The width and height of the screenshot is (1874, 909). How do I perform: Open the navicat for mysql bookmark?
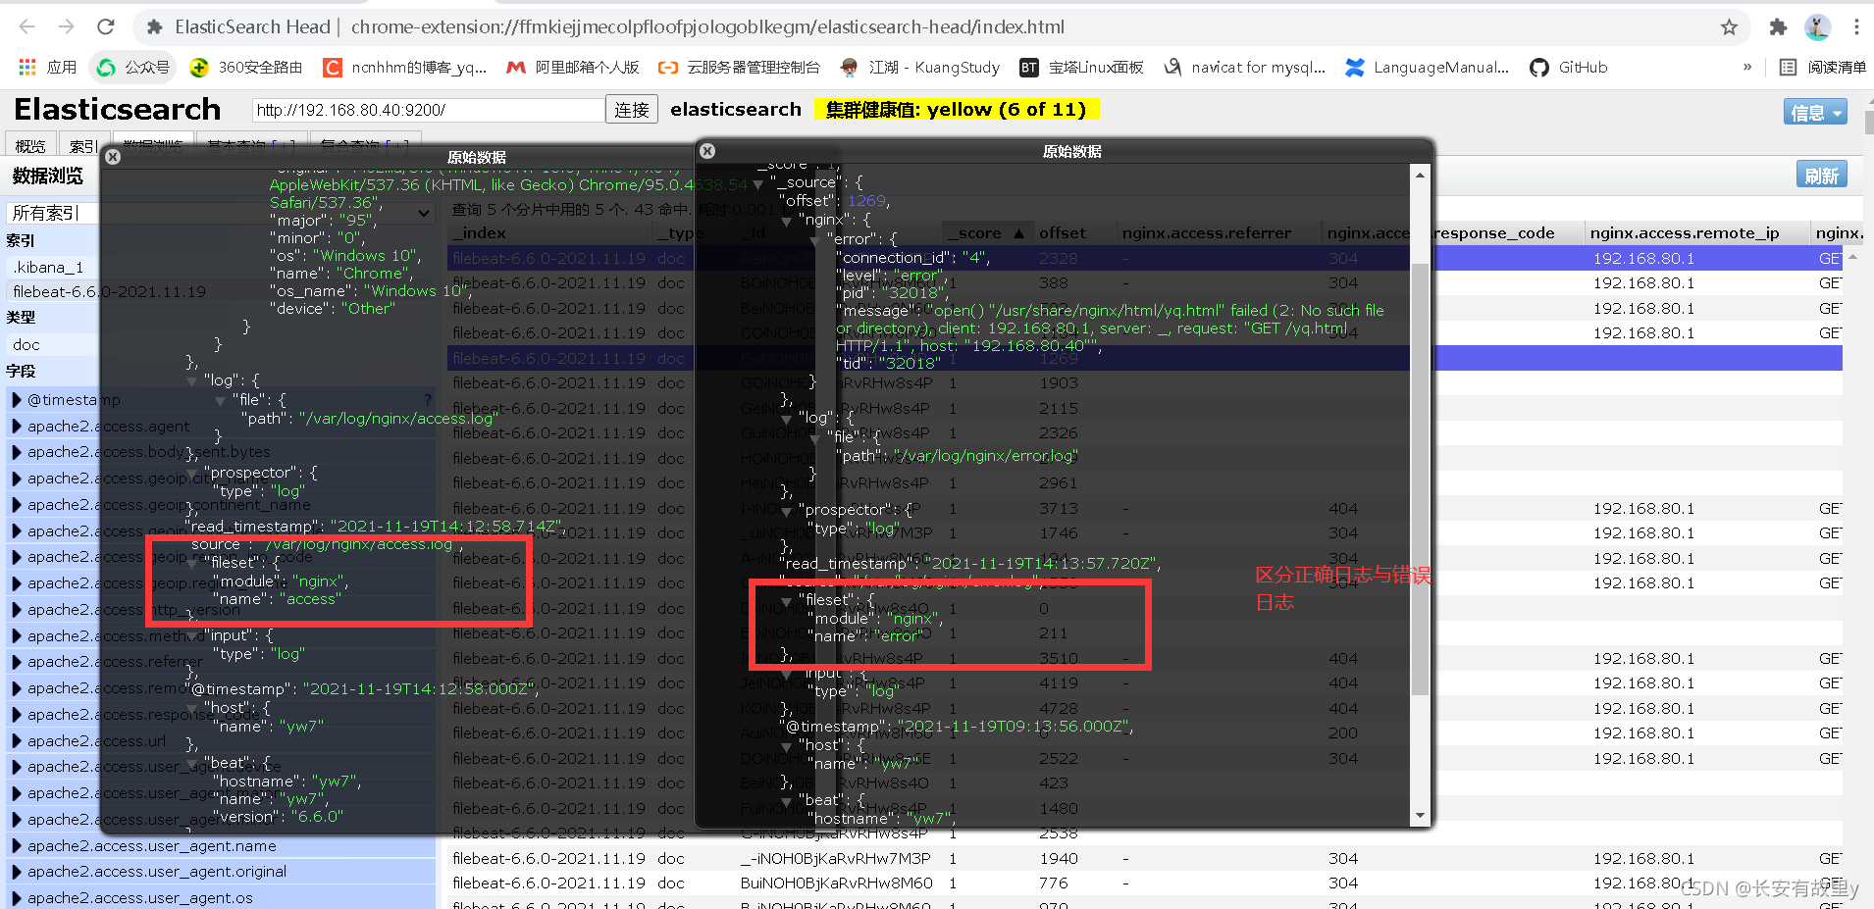pos(1244,67)
